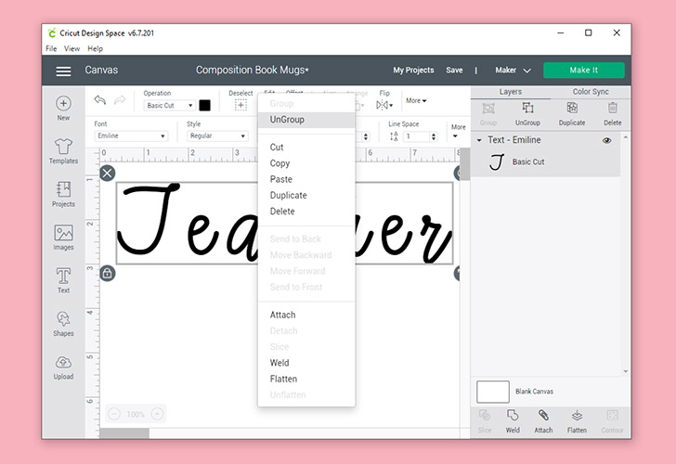Click the UnGroup icon in Layers panel
Viewport: 676px width, 464px height.
point(527,108)
